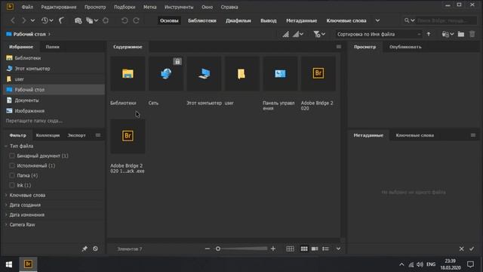Go forward using the right arrow
Image resolution: width=483 pixels, height=272 pixels.
click(x=23, y=20)
